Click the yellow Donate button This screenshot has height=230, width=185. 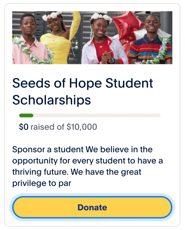click(92, 207)
